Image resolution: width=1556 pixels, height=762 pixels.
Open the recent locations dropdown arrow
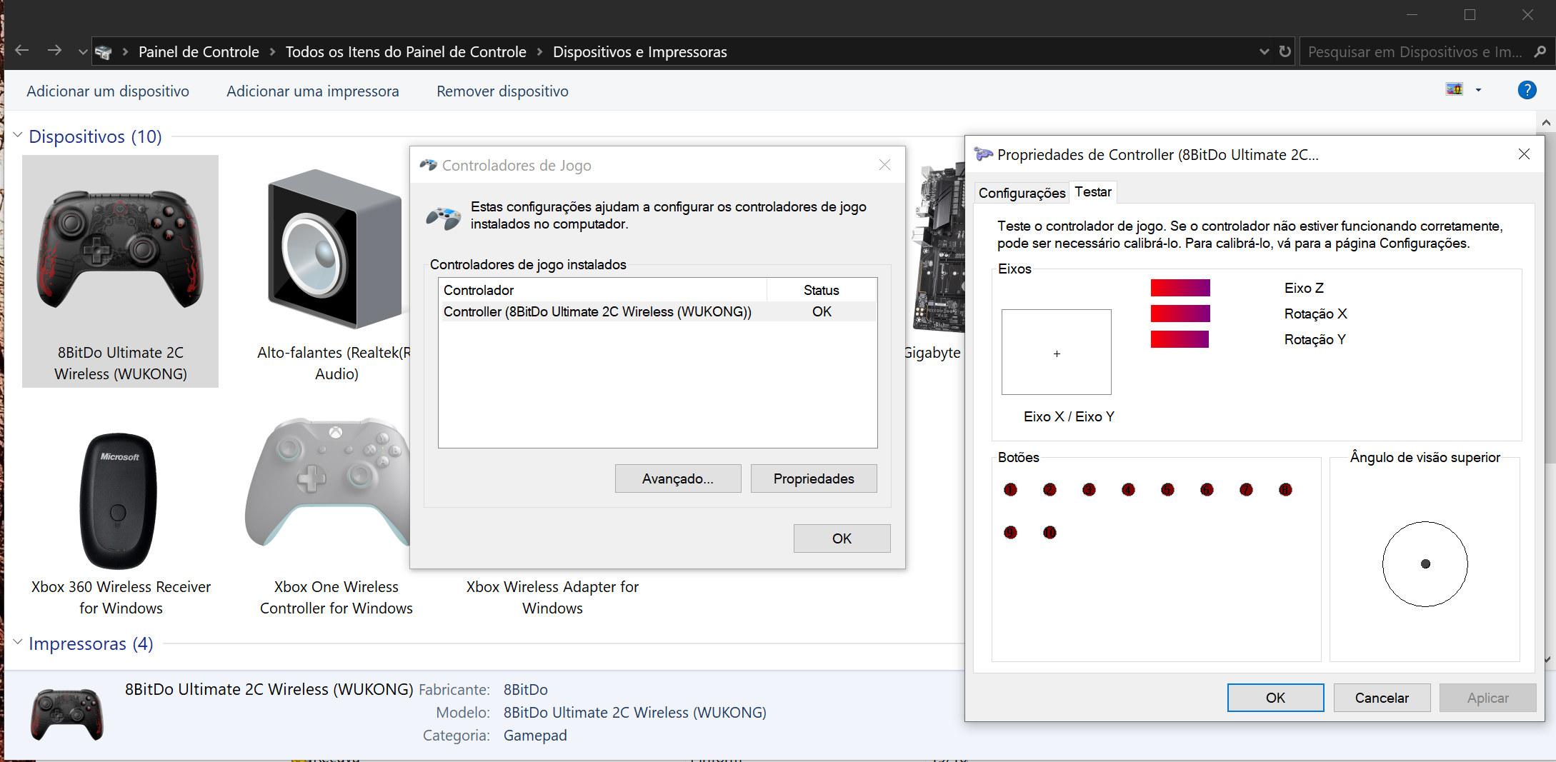[x=83, y=51]
